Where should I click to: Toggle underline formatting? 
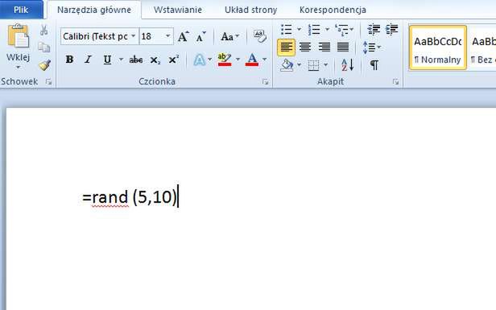[x=107, y=59]
